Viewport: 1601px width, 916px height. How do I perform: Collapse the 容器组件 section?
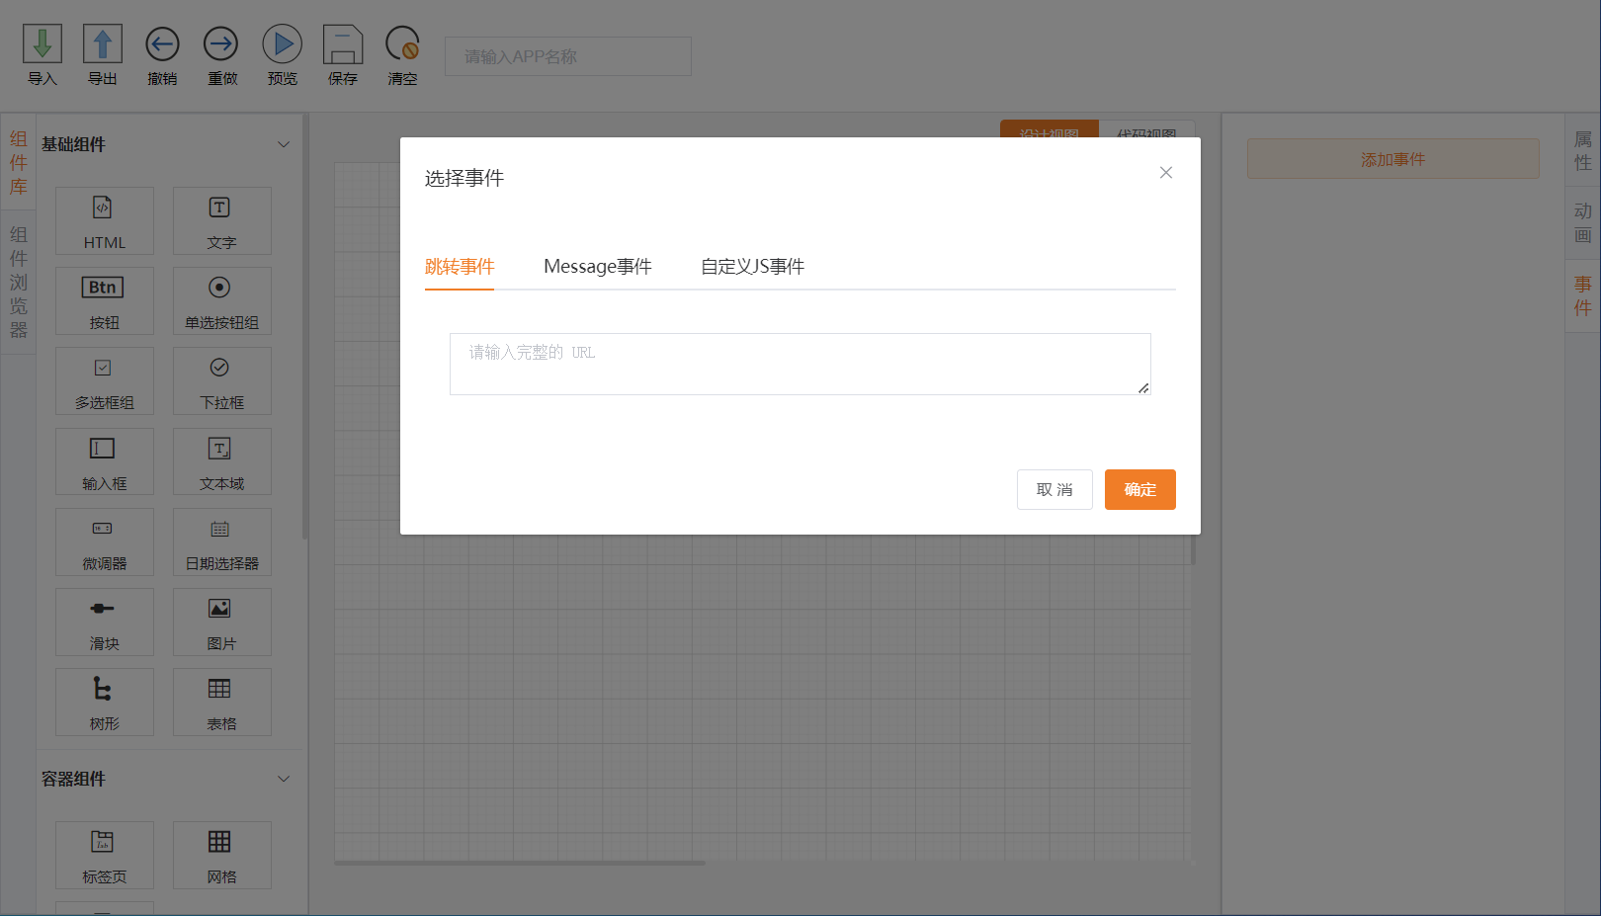tap(284, 779)
